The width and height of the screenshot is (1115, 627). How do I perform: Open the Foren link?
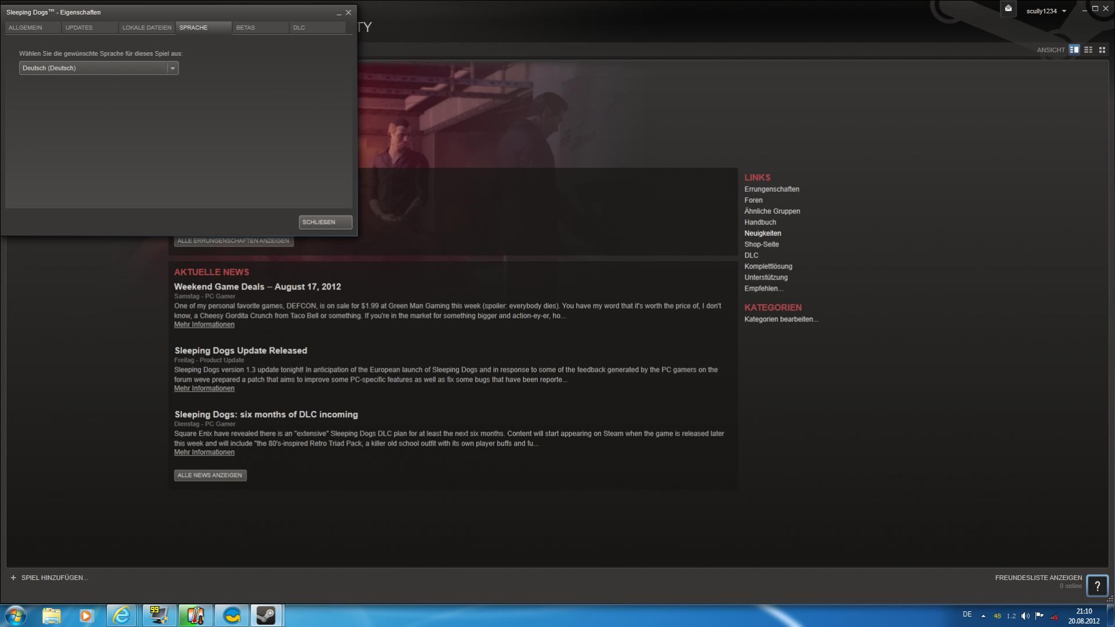(753, 200)
